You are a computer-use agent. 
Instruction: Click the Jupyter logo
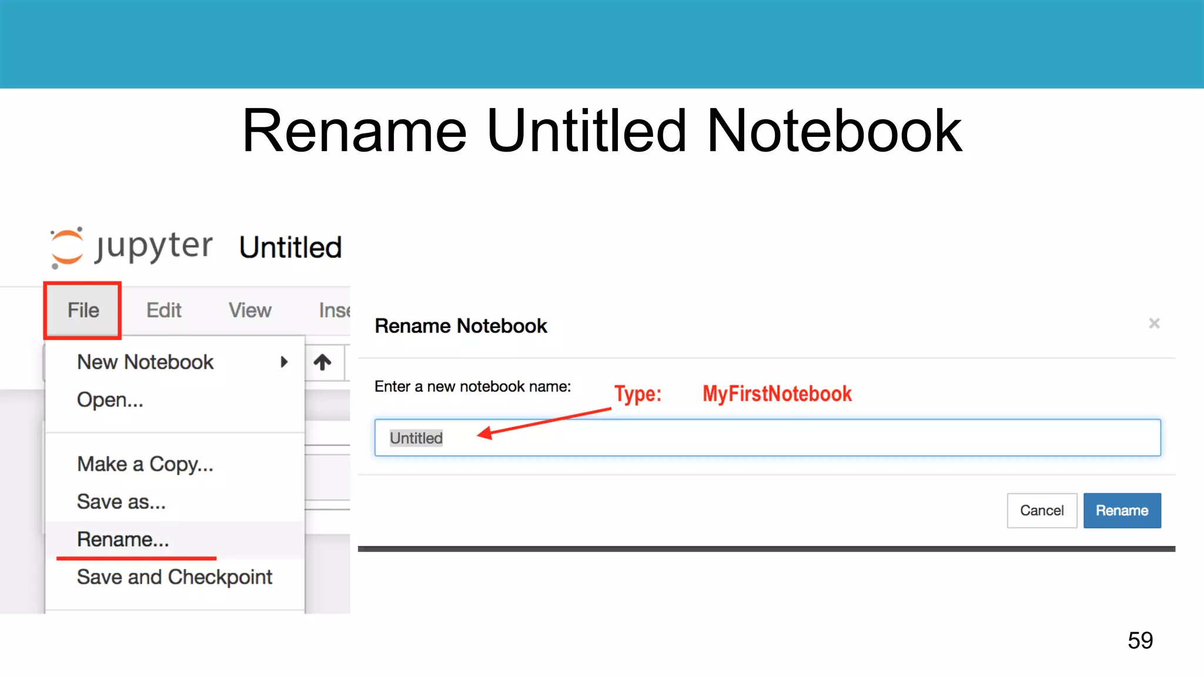[132, 247]
